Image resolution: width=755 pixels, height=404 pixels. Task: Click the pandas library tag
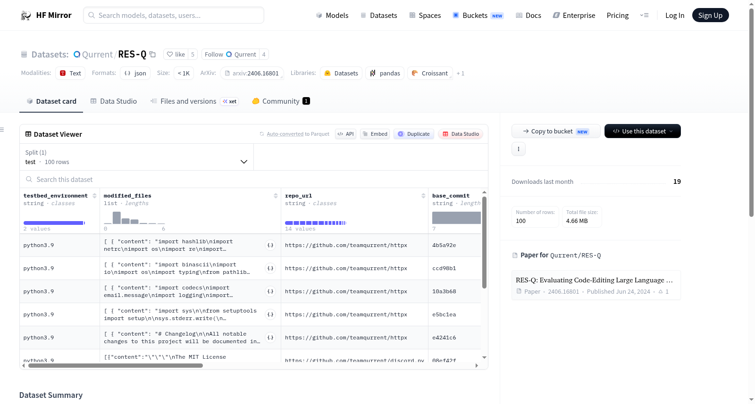(385, 73)
